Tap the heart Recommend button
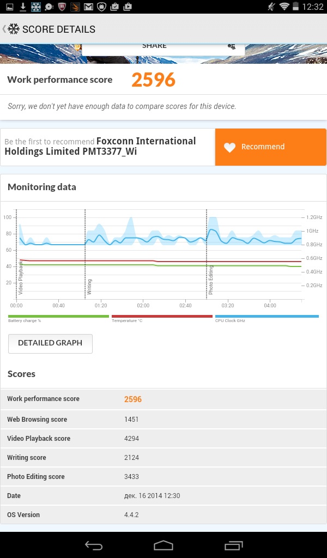The width and height of the screenshot is (327, 558). 270,147
